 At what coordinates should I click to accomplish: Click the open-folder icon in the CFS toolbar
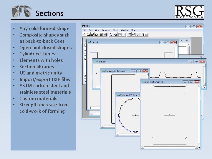pyautogui.click(x=93, y=34)
